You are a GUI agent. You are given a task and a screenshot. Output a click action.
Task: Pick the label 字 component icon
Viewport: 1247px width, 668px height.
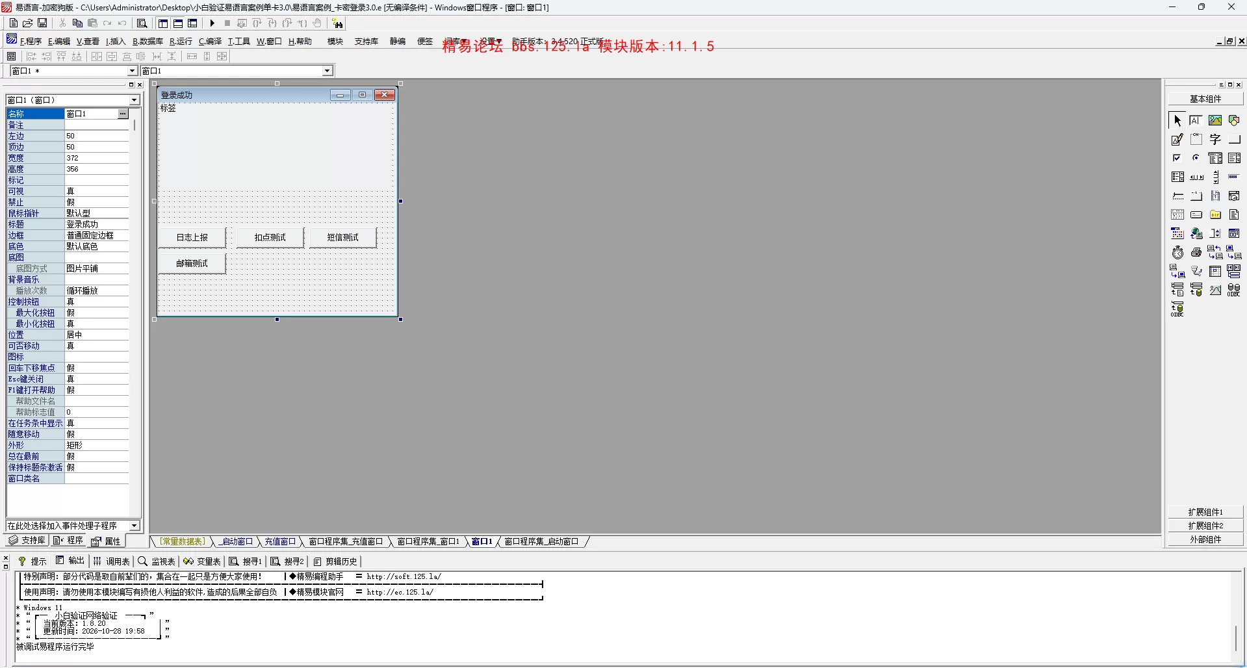[x=1215, y=139]
